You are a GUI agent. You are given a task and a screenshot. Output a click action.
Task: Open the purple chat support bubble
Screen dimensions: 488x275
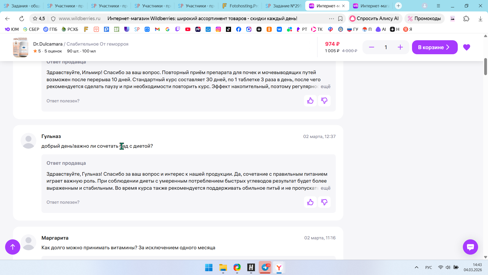tap(470, 247)
